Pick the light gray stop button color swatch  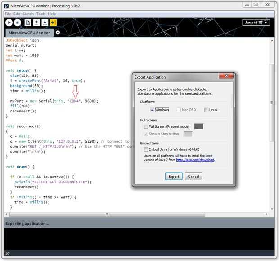pyautogui.click(x=188, y=134)
